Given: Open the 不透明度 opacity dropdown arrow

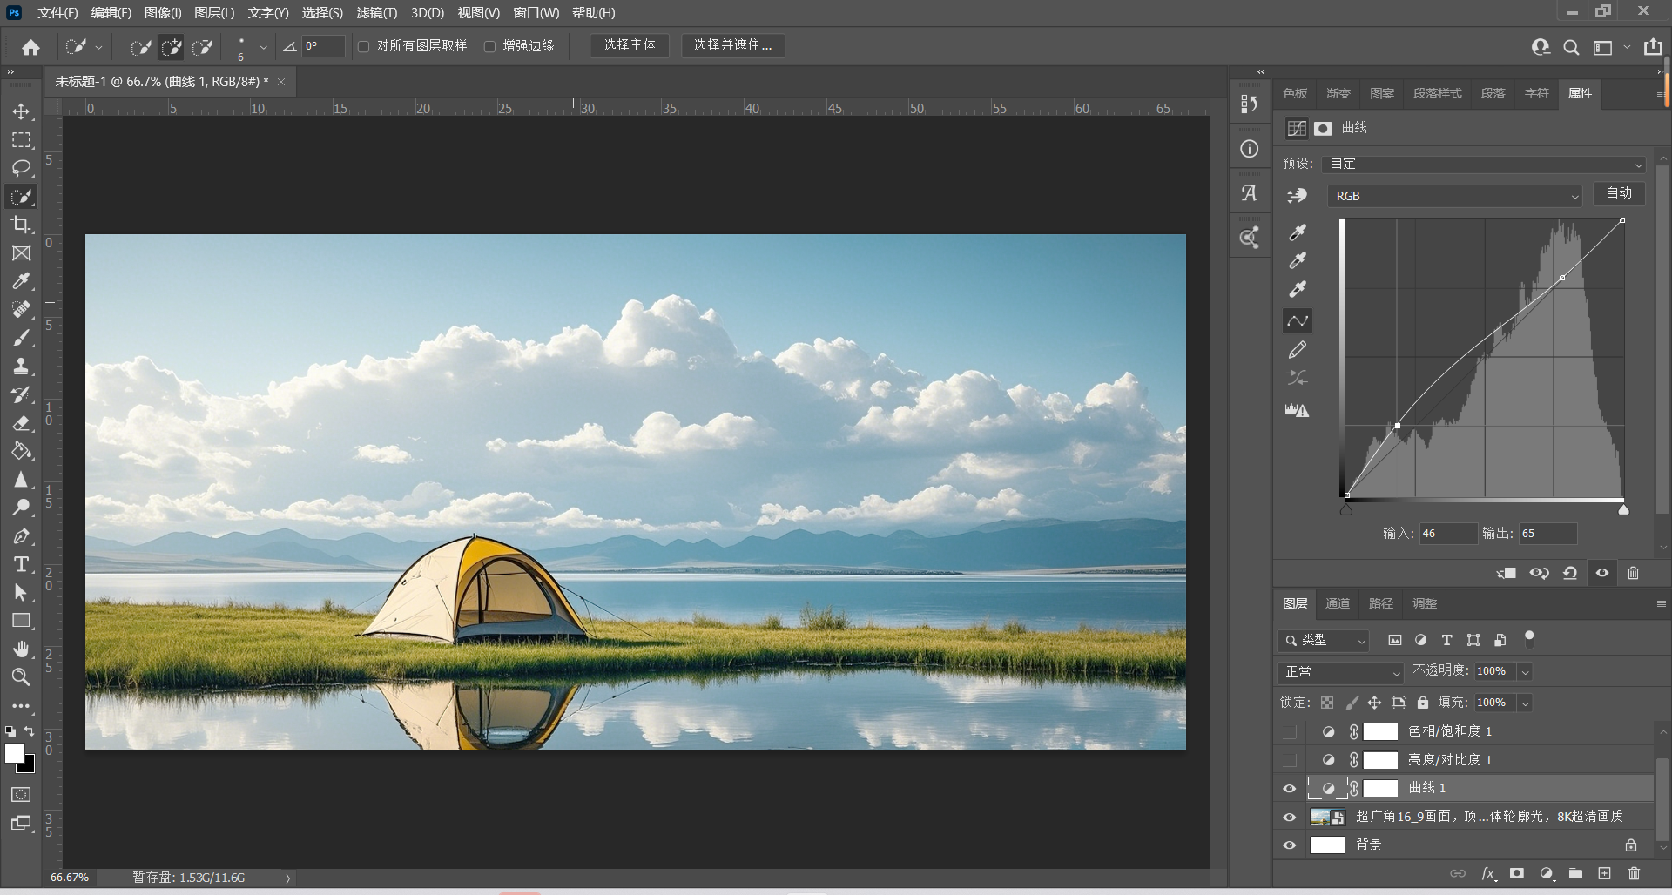Looking at the screenshot, I should tap(1525, 672).
